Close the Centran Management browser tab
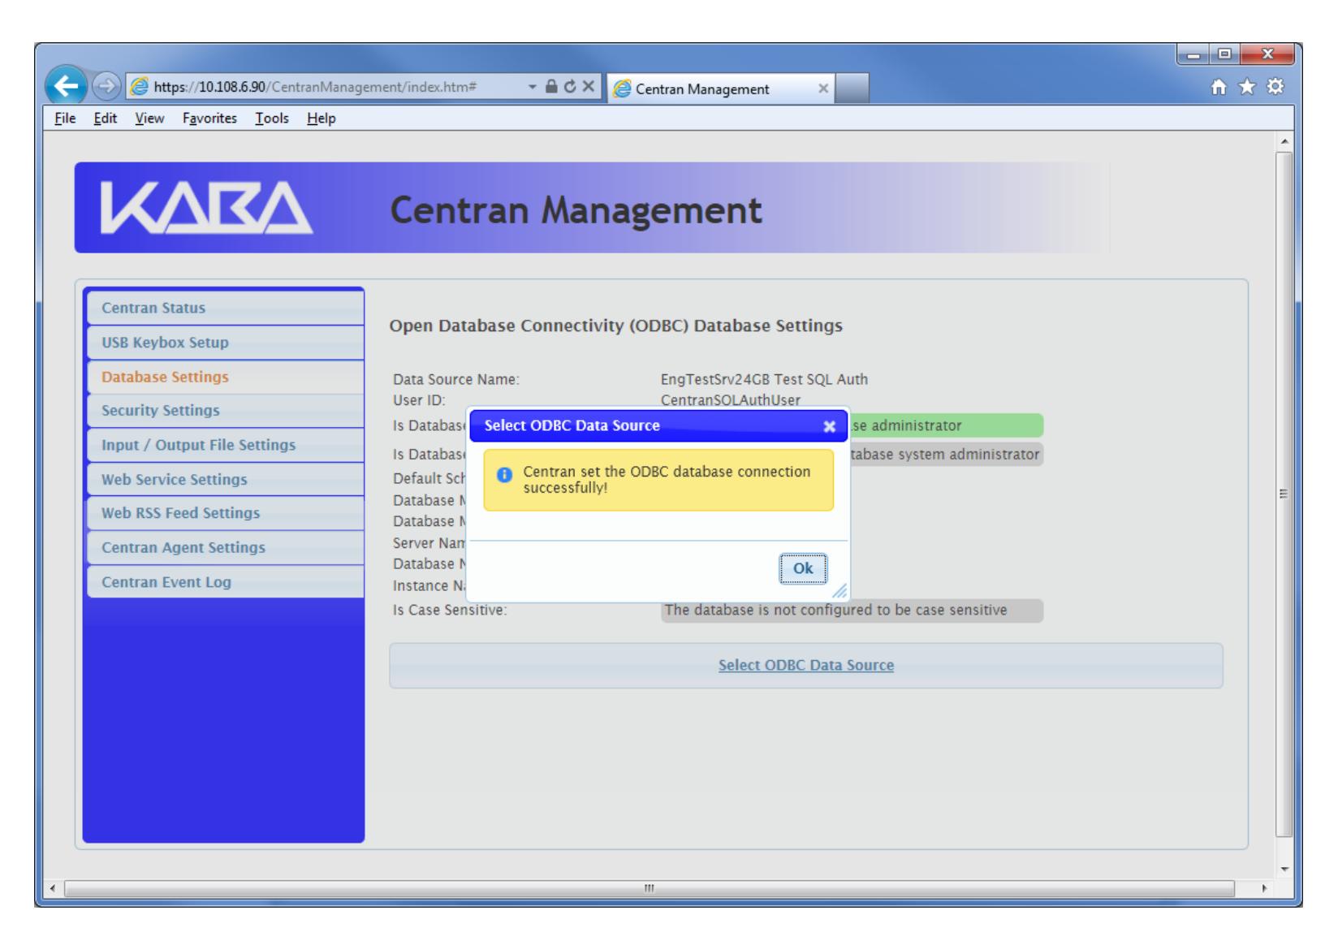The height and width of the screenshot is (932, 1325). pyautogui.click(x=822, y=88)
